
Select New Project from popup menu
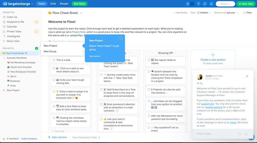(x=50, y=46)
